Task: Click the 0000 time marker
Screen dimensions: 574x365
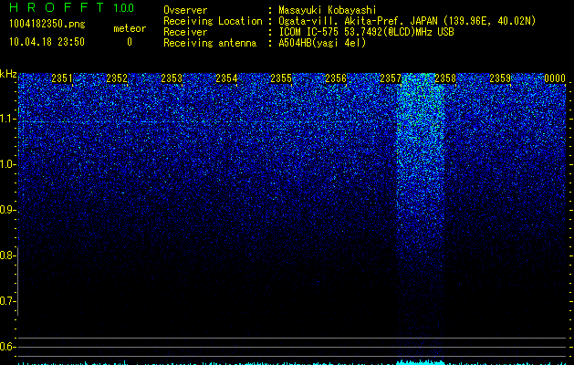Action: [x=555, y=78]
